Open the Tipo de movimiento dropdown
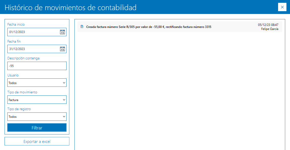Viewport: 290px width, 150px height. [37, 99]
